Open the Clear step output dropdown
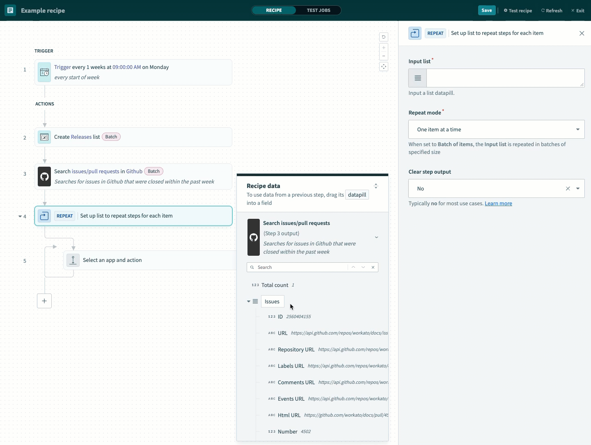 click(577, 189)
